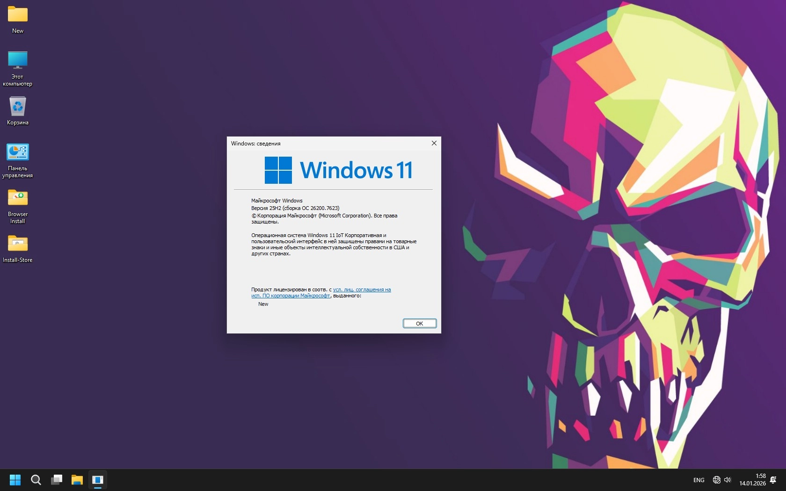Open Windows Search from taskbar
Viewport: 786px width, 491px height.
[36, 480]
